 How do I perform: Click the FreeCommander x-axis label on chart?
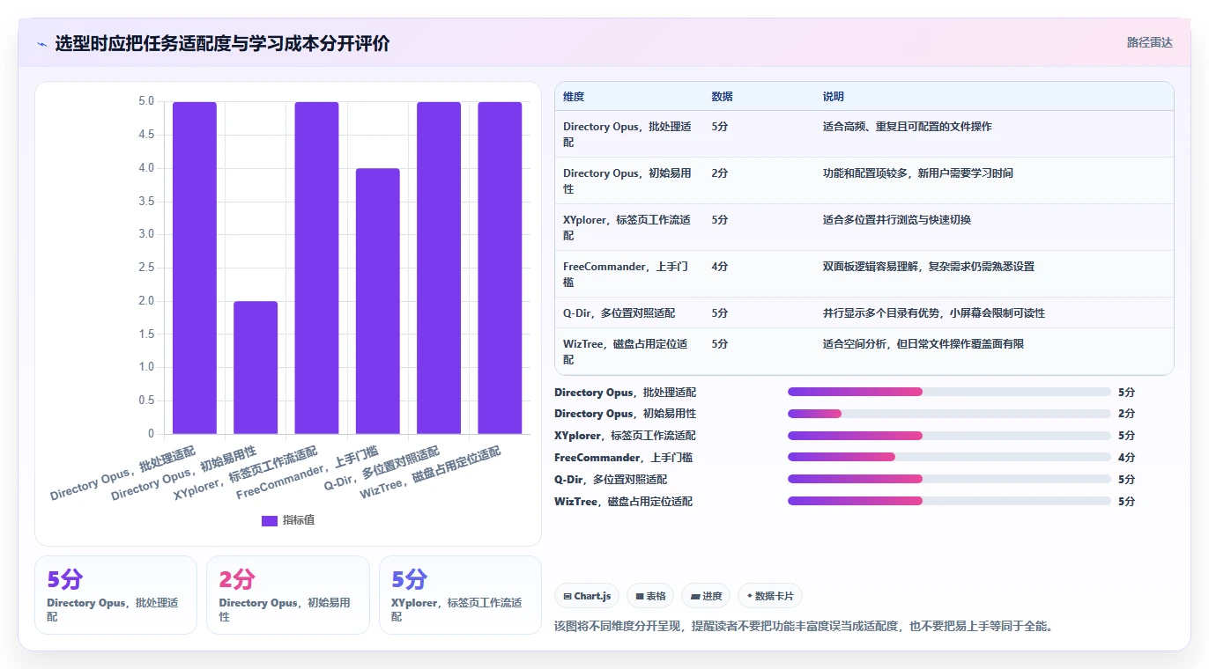[x=308, y=474]
